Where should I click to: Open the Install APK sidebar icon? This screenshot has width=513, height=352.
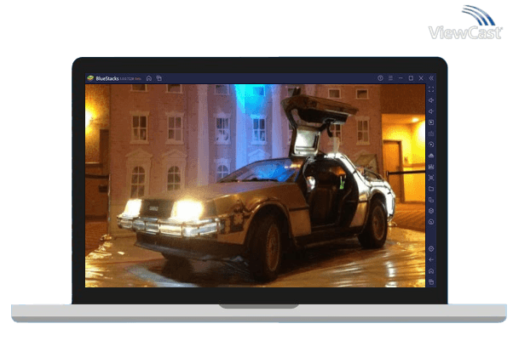pos(431,156)
